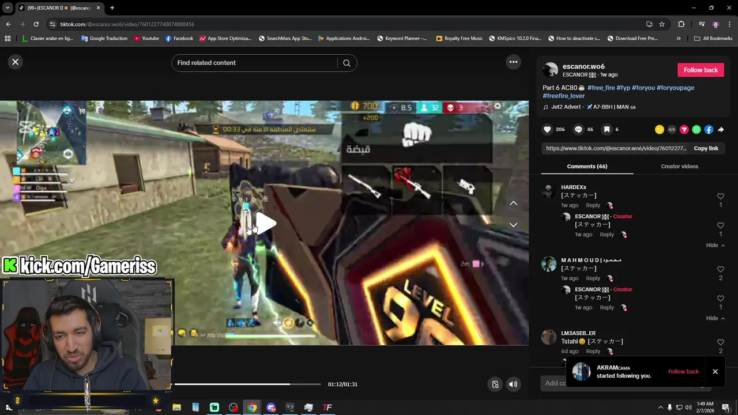The width and height of the screenshot is (738, 415).
Task: Hide replies under HARDEXx's comment
Action: [716, 245]
